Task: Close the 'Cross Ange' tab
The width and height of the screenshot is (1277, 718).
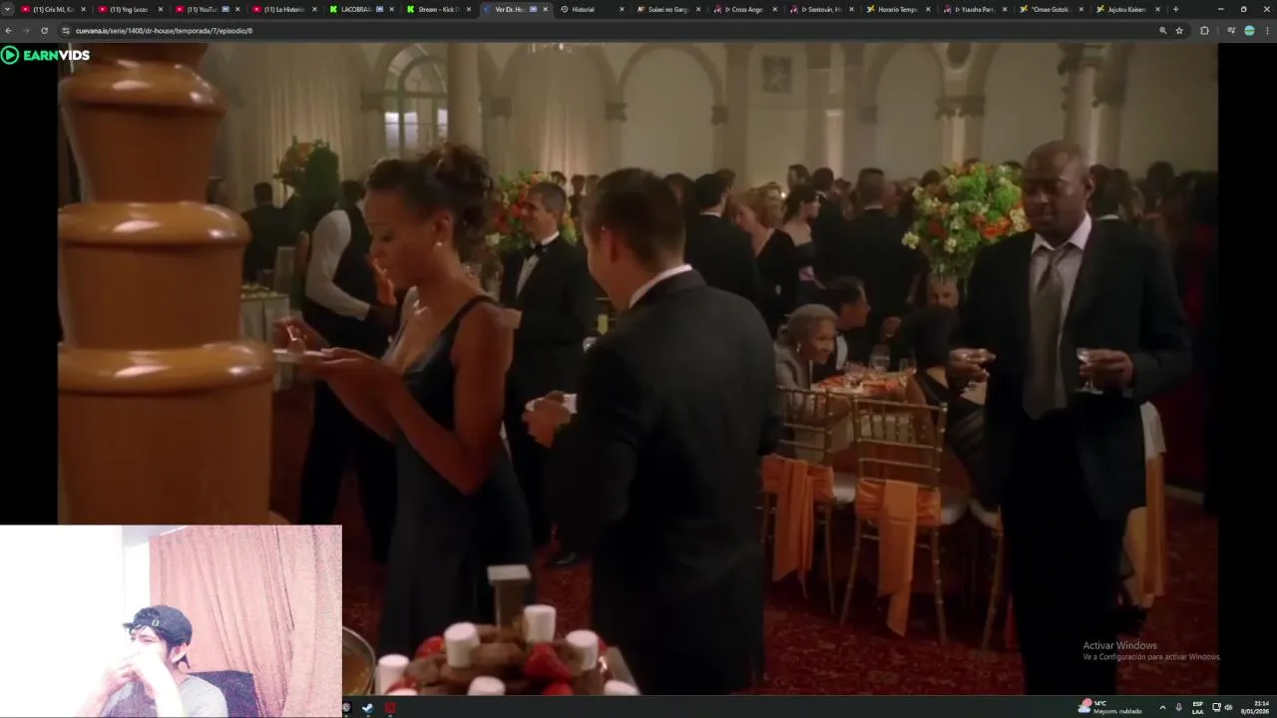Action: point(775,9)
